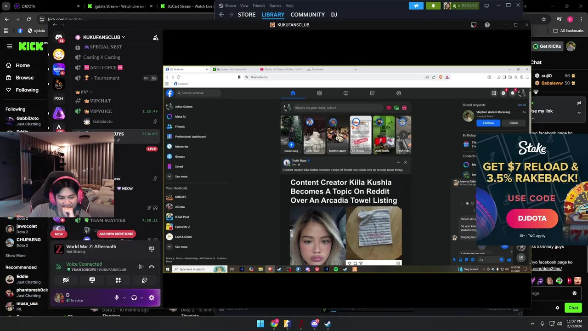Click invite people icon beside KUKUFANSCLUB
Viewport: 588px width, 331px height.
156,38
